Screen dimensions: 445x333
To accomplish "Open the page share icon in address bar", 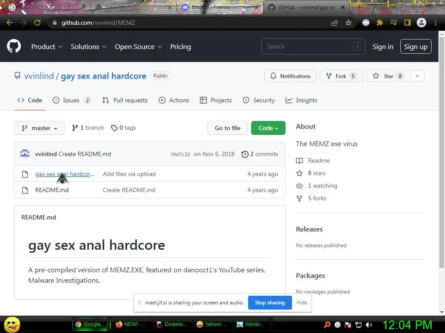I will (x=335, y=23).
